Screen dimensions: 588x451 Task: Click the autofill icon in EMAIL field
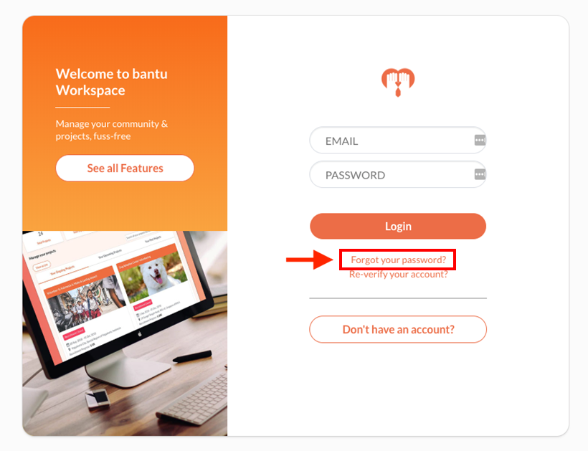(480, 141)
